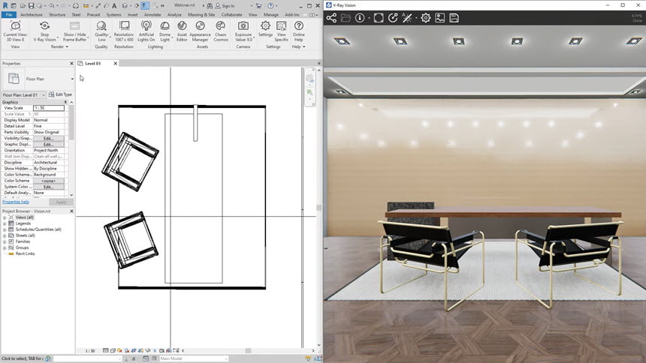Expand Sheets (all) node
This screenshot has height=363, width=646.
click(x=5, y=235)
